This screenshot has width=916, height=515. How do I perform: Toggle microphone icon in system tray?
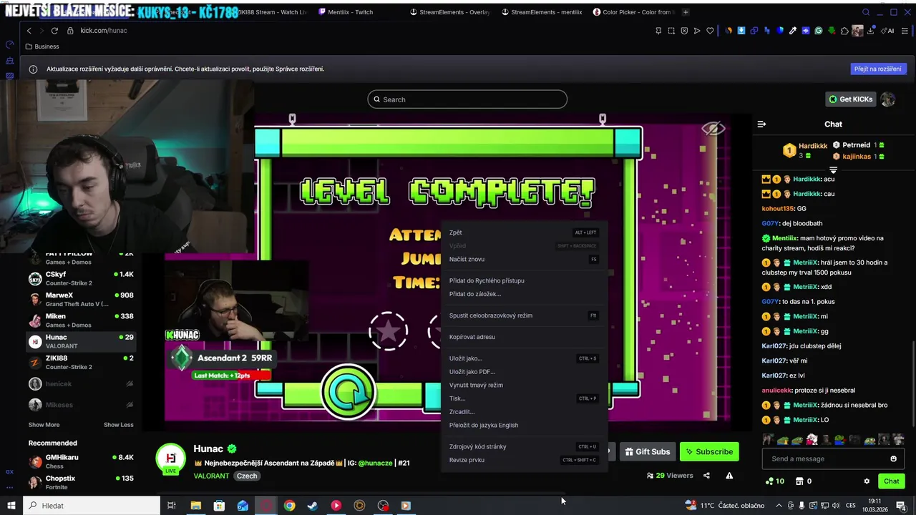802,506
